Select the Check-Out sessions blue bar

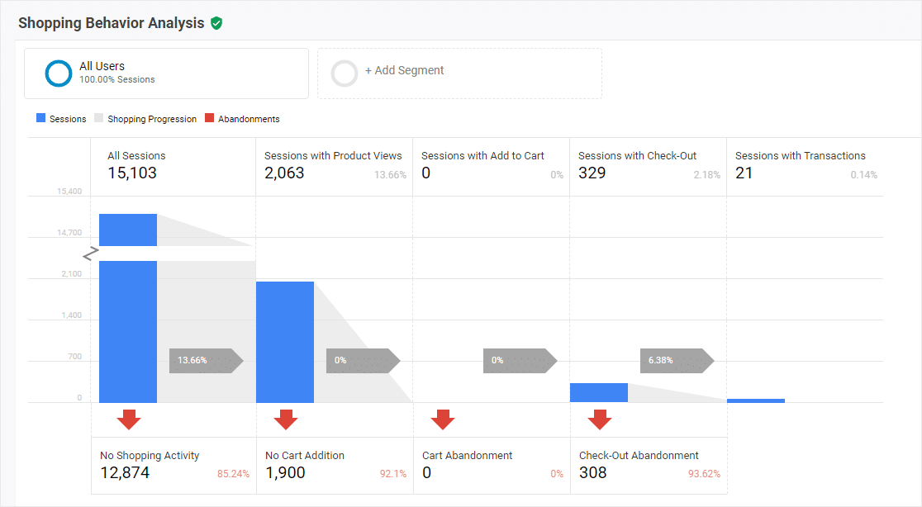click(x=599, y=393)
